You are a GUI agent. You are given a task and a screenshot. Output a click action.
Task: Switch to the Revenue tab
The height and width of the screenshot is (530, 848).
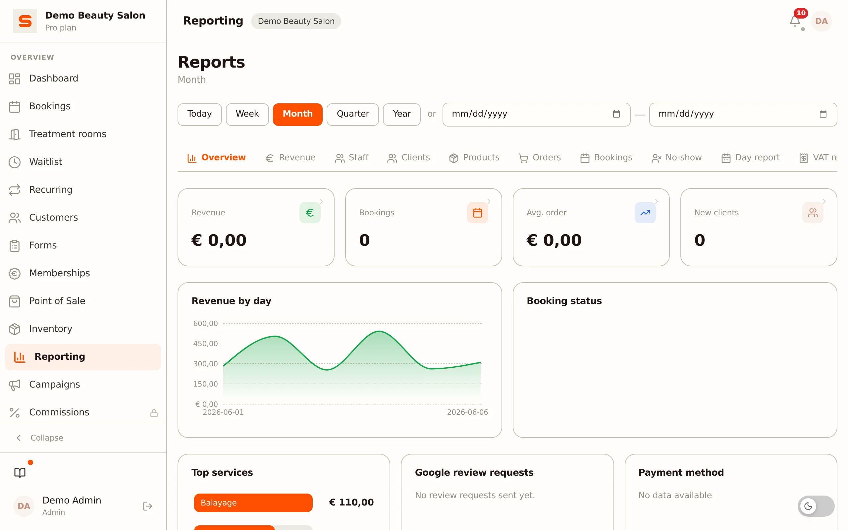pos(290,158)
